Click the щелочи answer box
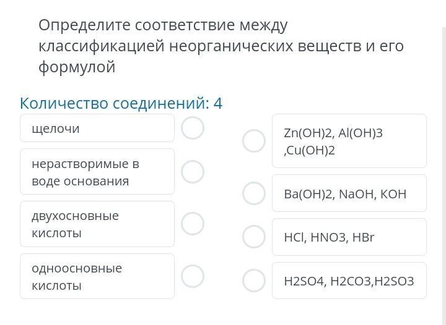The height and width of the screenshot is (325, 446). [97, 129]
